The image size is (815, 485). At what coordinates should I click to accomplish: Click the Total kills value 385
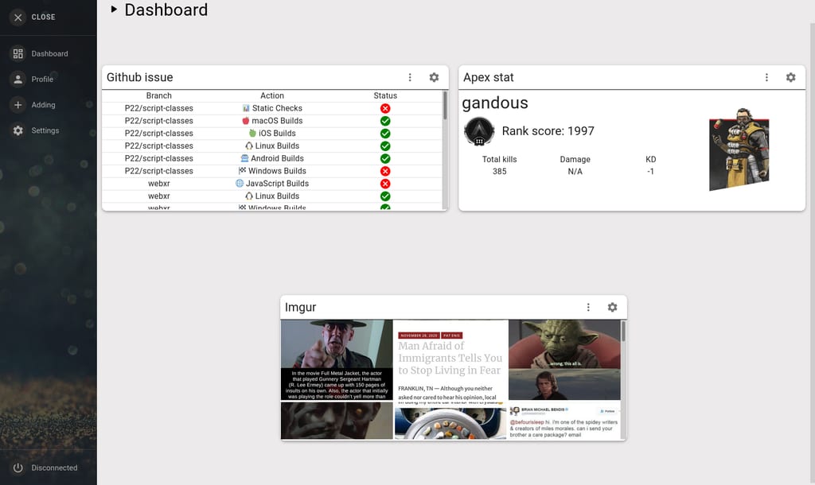click(x=500, y=172)
